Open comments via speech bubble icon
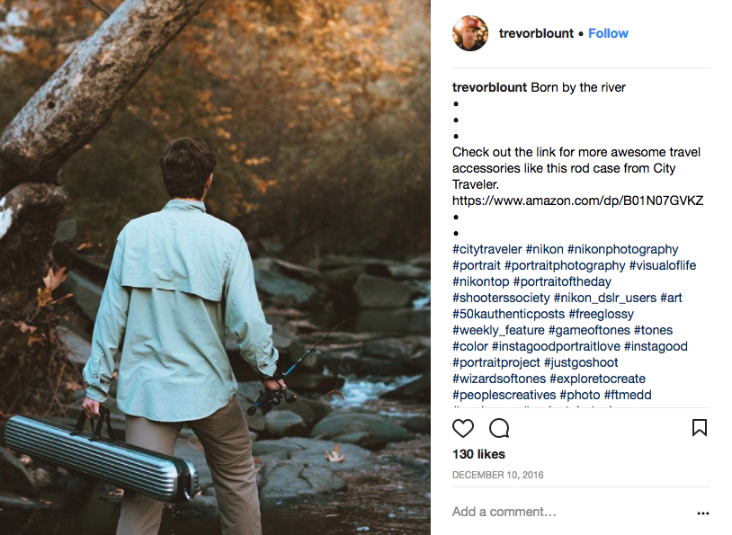This screenshot has height=535, width=732. pyautogui.click(x=499, y=428)
